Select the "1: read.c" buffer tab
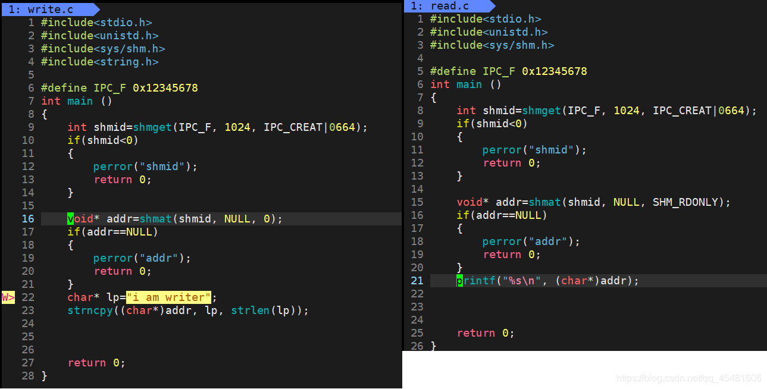Viewport: 767px width, 389px height. (449, 6)
